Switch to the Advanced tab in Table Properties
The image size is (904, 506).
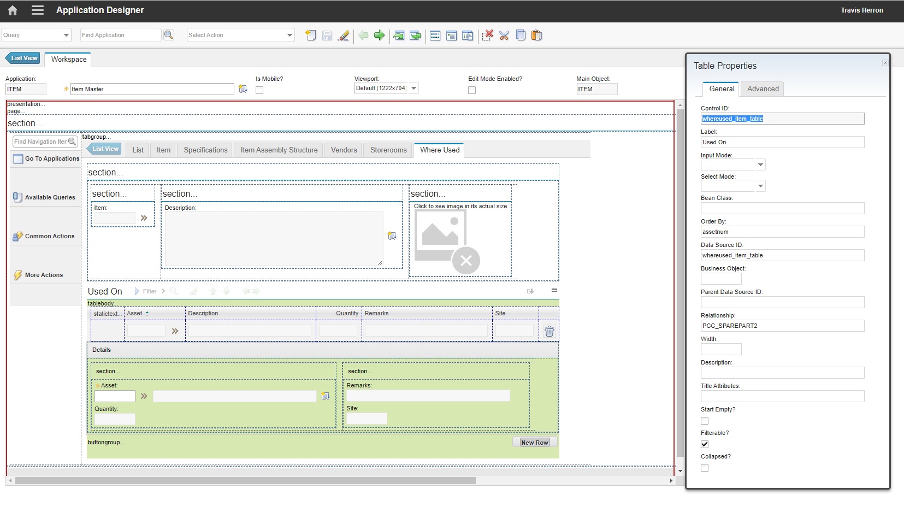tap(763, 89)
